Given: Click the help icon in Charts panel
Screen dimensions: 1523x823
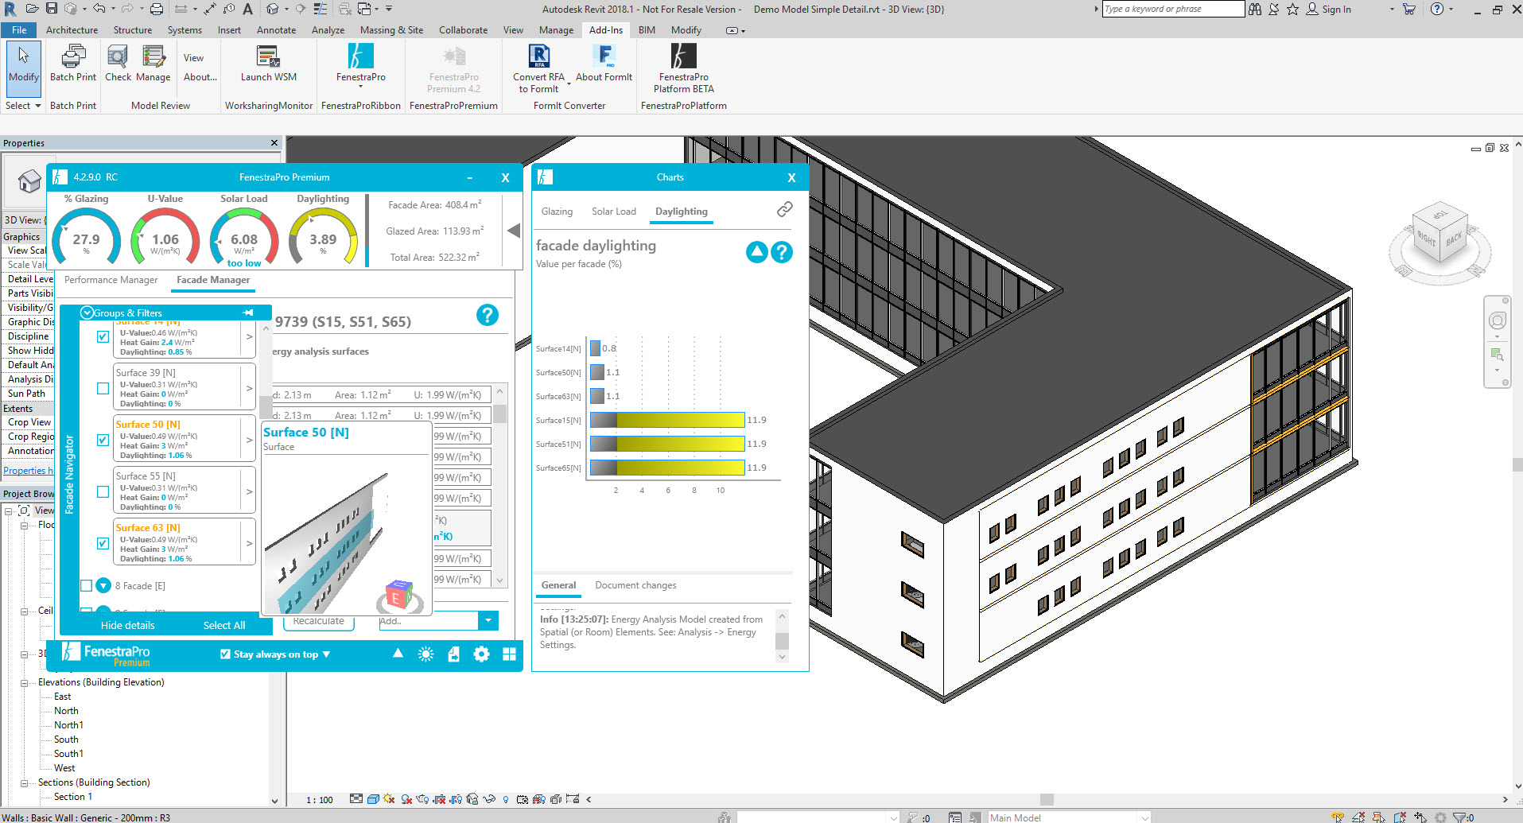Looking at the screenshot, I should point(782,252).
